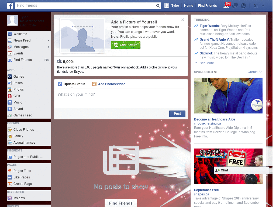Open friend requests icon with 99+ badge

[x=227, y=6]
